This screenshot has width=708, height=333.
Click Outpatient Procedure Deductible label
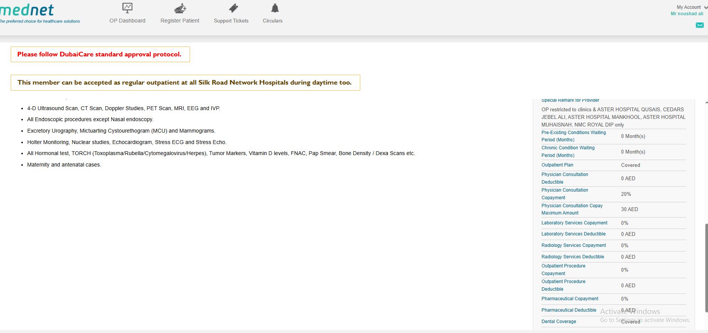[563, 285]
